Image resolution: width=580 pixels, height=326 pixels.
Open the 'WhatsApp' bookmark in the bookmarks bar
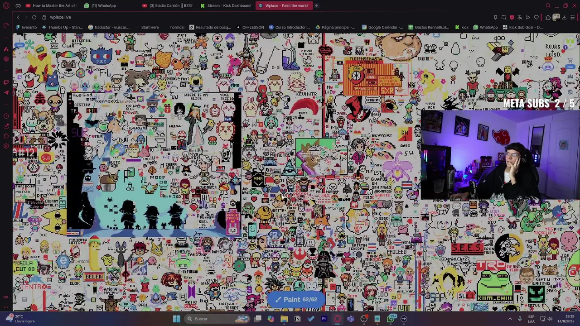pyautogui.click(x=485, y=27)
